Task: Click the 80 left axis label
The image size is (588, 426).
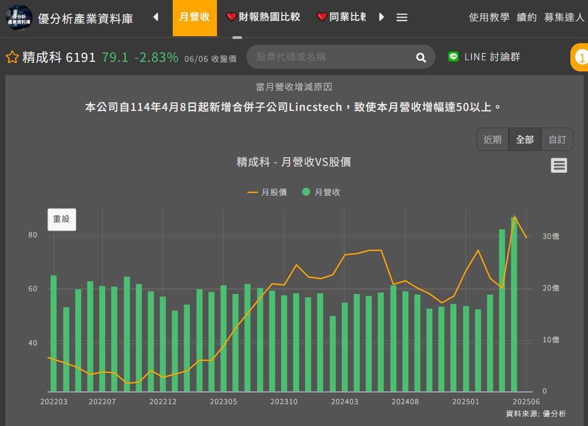Action: [x=33, y=235]
